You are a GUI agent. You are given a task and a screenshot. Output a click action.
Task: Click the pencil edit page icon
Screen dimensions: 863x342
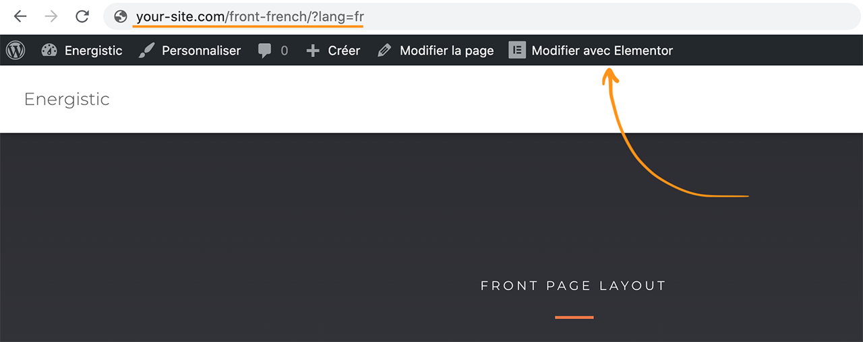(384, 50)
